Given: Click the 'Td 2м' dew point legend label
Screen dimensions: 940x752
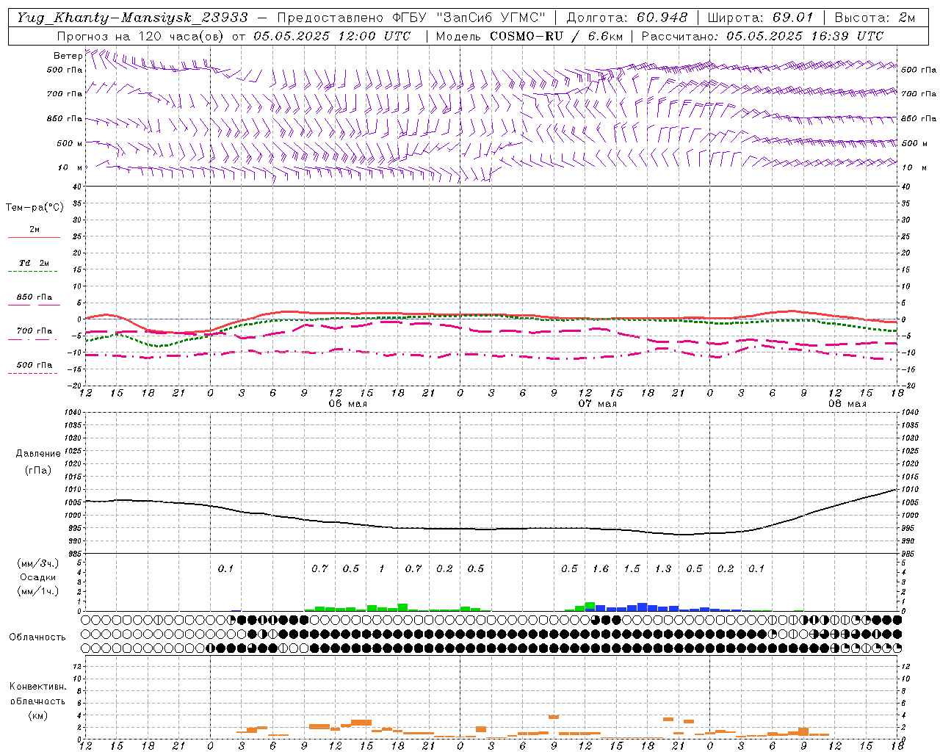Looking at the screenshot, I should 35,263.
